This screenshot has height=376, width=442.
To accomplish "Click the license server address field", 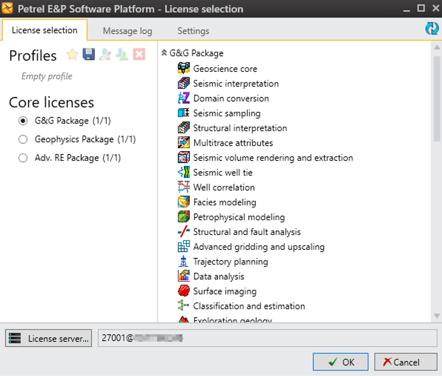I will pos(267,338).
